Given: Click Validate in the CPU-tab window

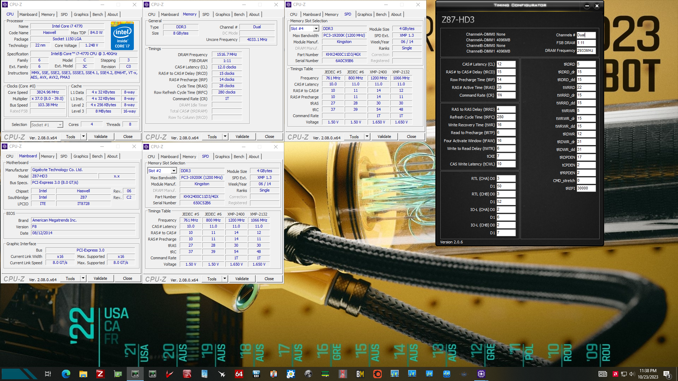Looking at the screenshot, I should (x=101, y=137).
